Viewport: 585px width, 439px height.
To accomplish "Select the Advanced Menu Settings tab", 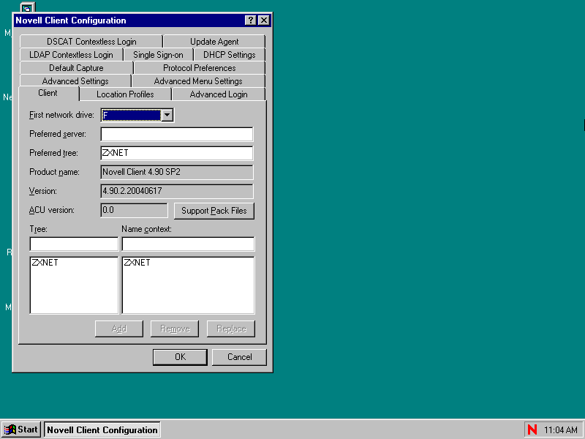I will [198, 81].
